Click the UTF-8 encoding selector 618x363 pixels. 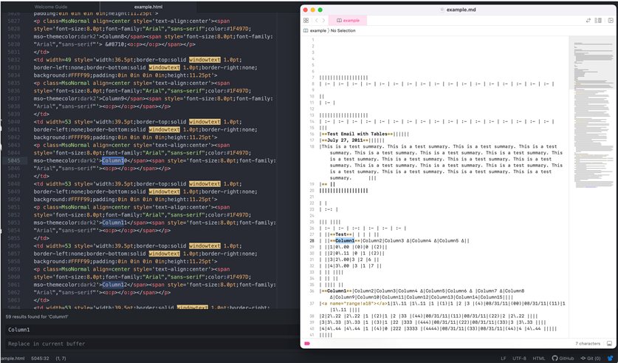coord(521,358)
